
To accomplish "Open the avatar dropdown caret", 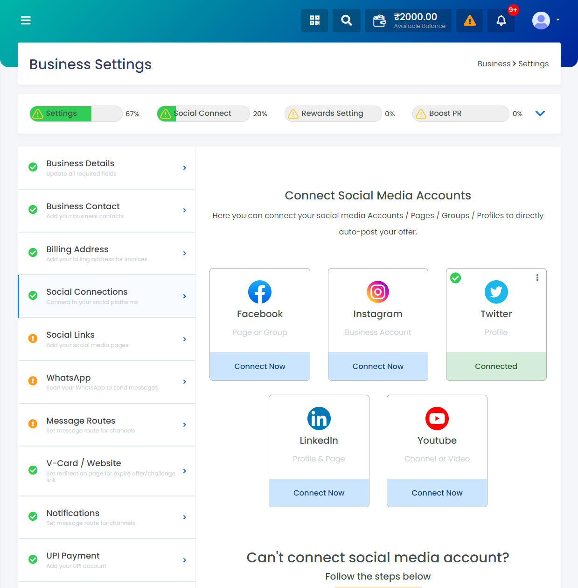I will pos(558,20).
